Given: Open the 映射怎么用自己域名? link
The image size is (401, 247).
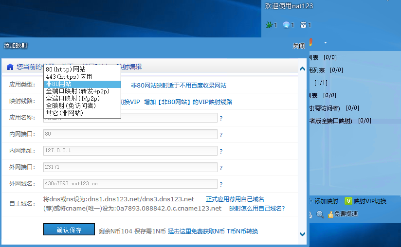Looking at the screenshot, I should coord(257,209).
